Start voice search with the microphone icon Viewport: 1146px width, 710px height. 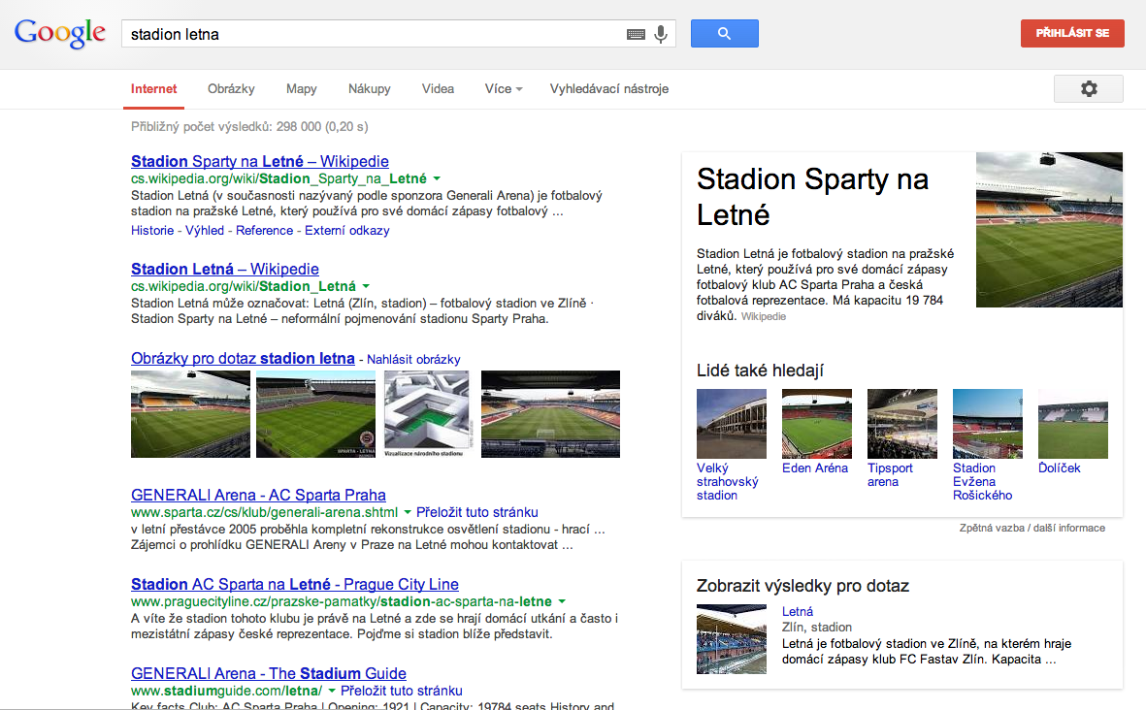point(661,34)
